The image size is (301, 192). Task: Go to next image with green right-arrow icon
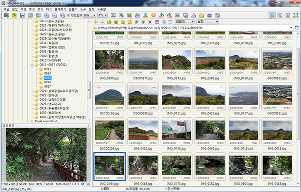click(x=38, y=16)
